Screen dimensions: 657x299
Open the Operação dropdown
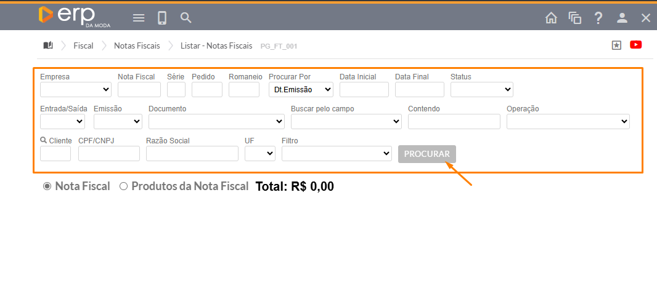568,122
